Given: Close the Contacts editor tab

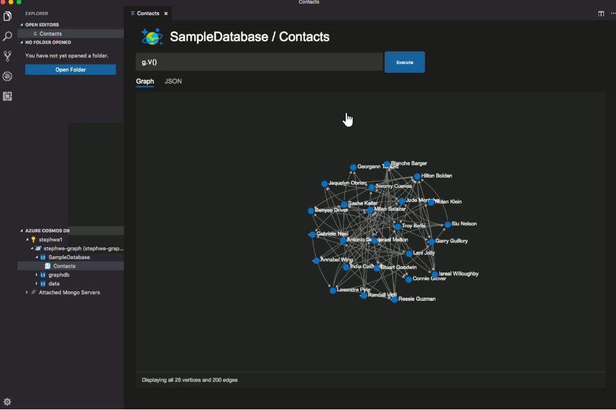Looking at the screenshot, I should [x=166, y=13].
